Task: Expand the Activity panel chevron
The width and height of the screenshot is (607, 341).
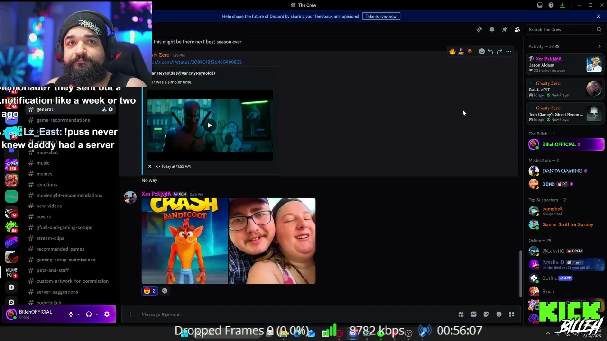Action: (x=599, y=46)
